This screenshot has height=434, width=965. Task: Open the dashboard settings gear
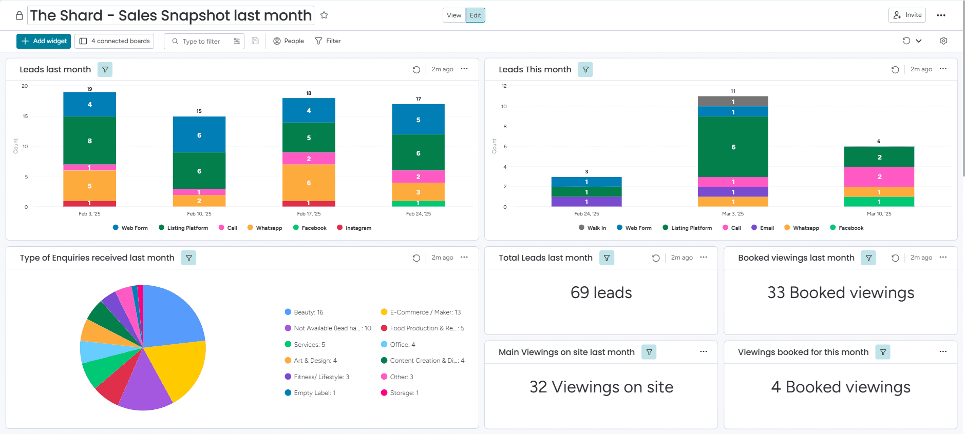(943, 41)
